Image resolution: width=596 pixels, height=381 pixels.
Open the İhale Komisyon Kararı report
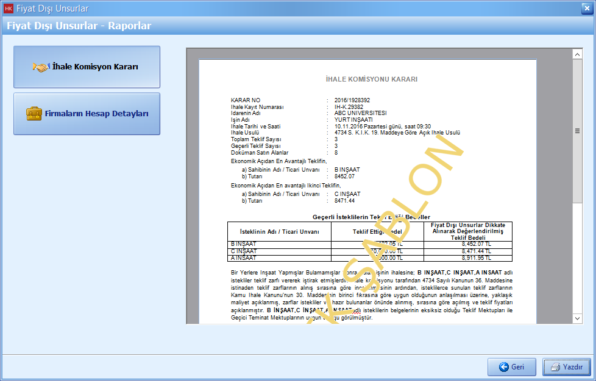tap(87, 67)
